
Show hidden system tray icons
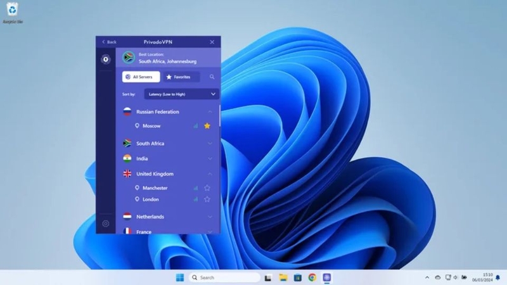427,277
